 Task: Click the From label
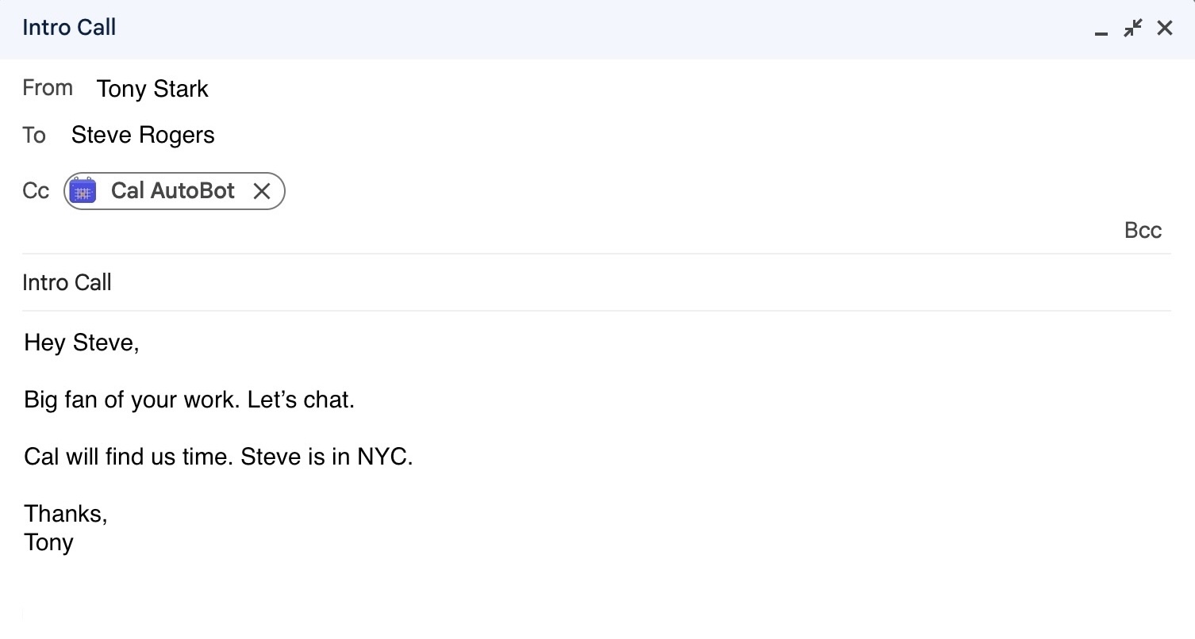tap(48, 87)
